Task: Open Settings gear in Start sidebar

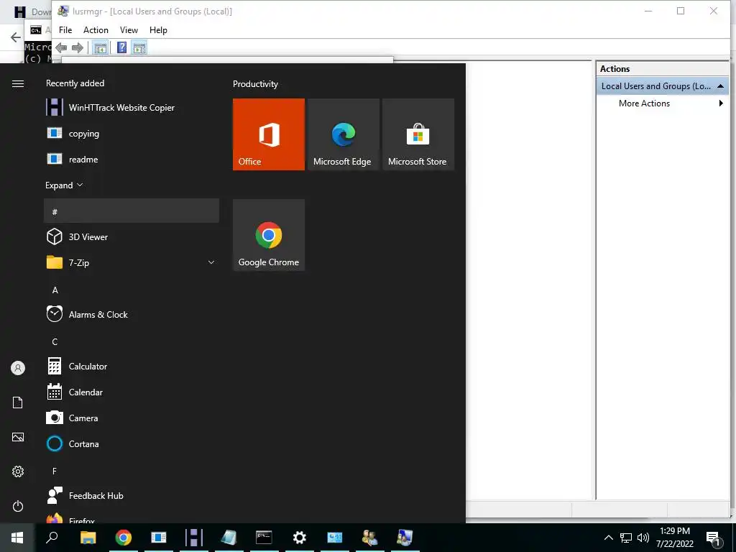Action: tap(18, 471)
